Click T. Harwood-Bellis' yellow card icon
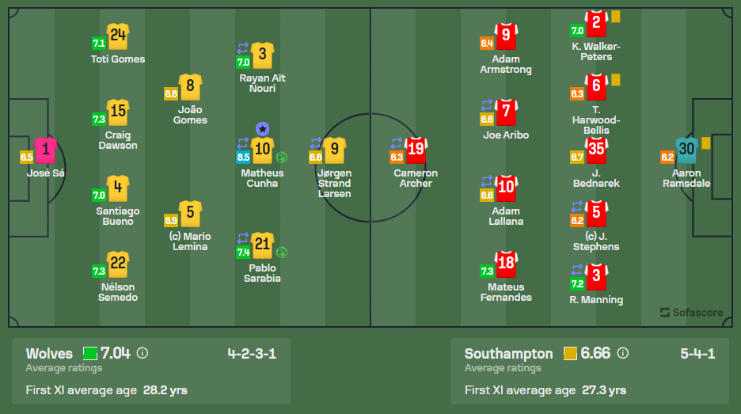Image resolution: width=741 pixels, height=414 pixels. [615, 79]
